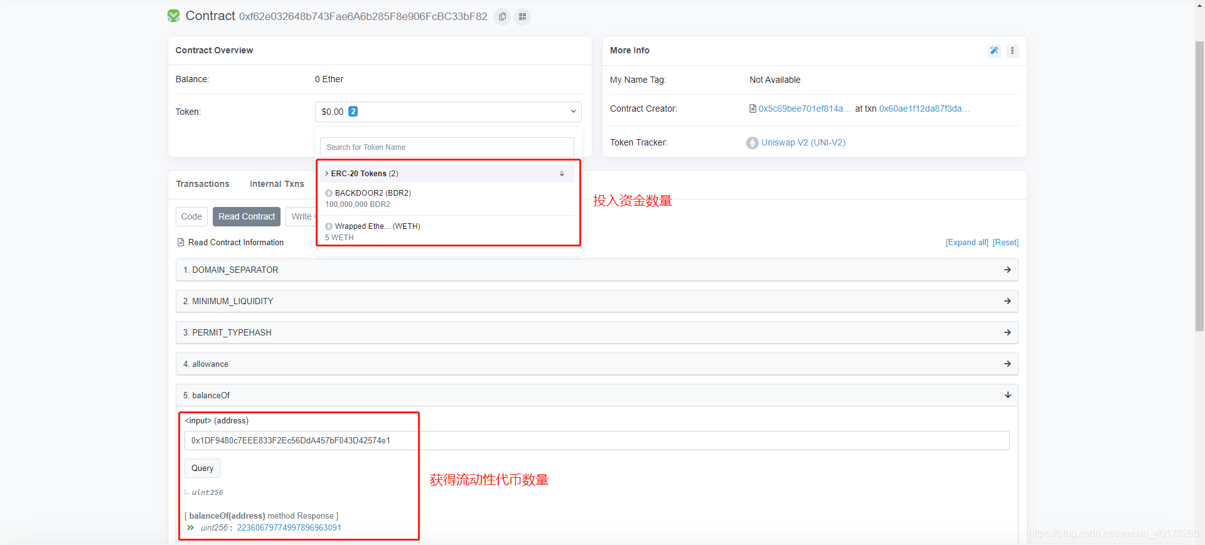
Task: Click the Uniswap V2 token logo
Action: pos(752,143)
